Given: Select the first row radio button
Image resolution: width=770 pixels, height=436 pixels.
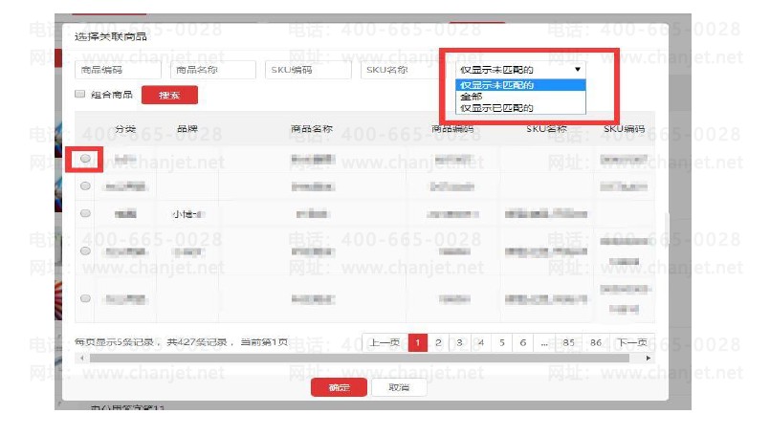Looking at the screenshot, I should click(85, 159).
